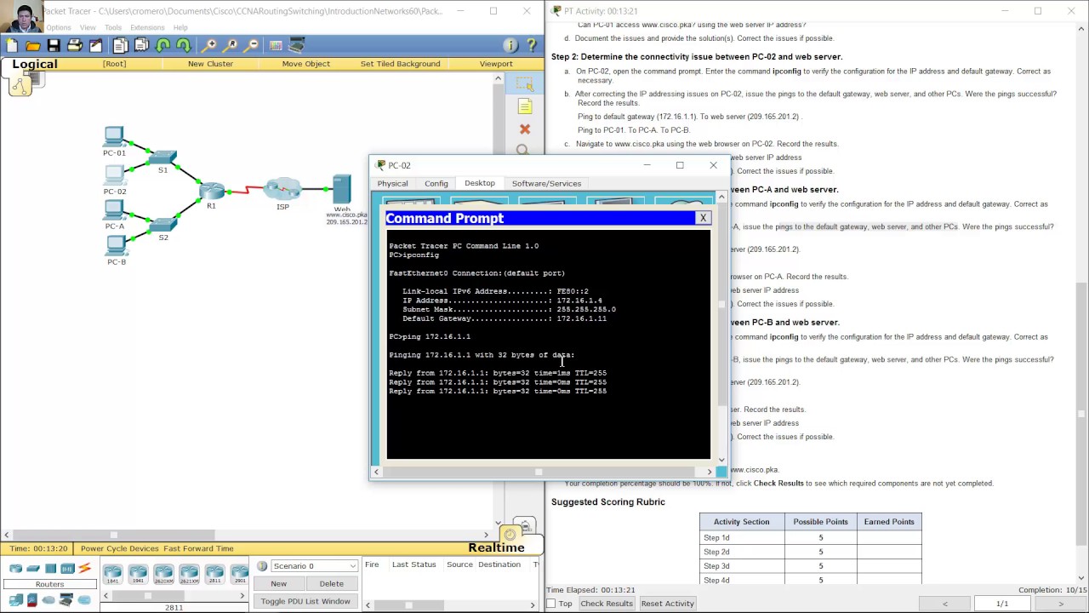Switch to Config tab in PC-02 window
The width and height of the screenshot is (1089, 613).
(436, 184)
